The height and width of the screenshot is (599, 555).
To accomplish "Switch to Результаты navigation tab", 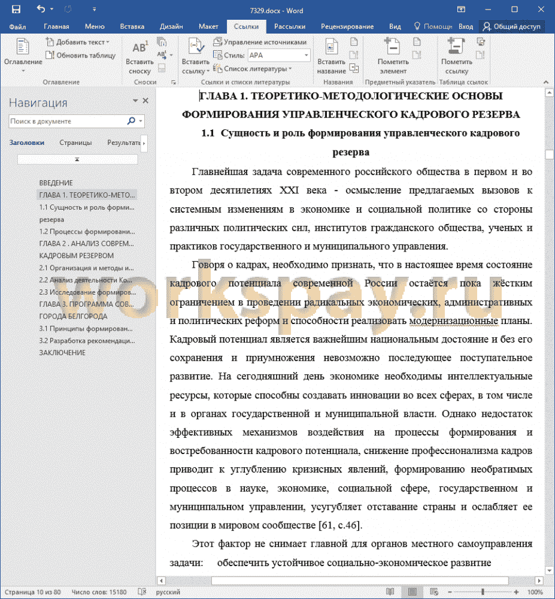I will pyautogui.click(x=124, y=143).
